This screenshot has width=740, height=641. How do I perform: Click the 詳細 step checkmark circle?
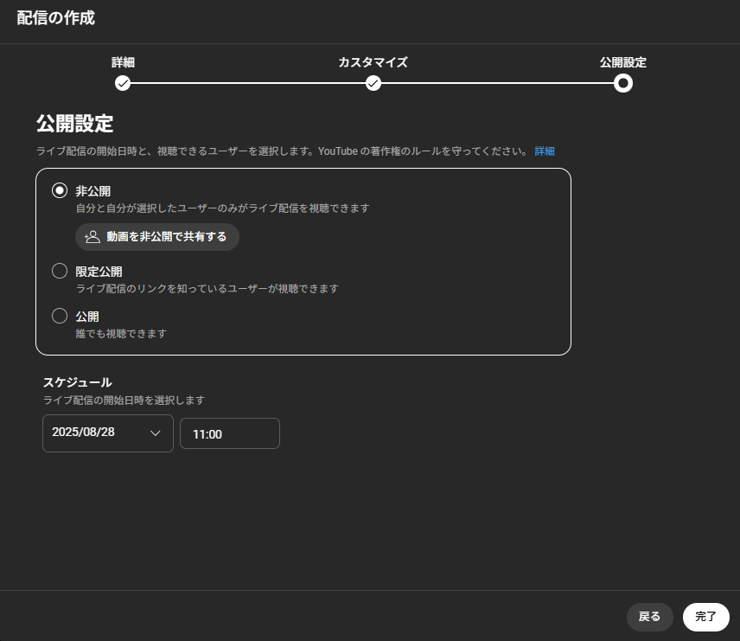coord(123,84)
